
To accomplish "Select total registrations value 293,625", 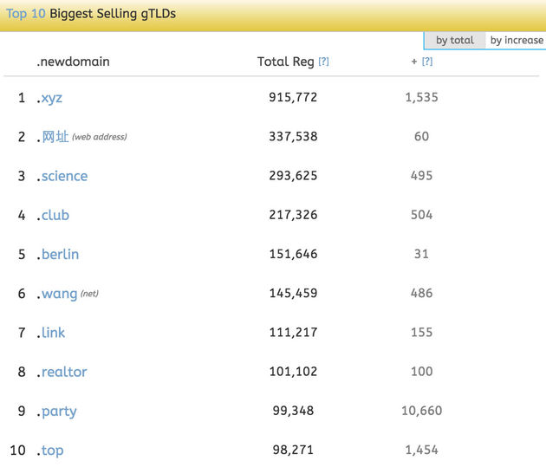I will [293, 176].
